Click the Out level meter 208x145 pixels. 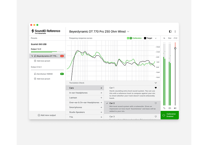coord(170,74)
